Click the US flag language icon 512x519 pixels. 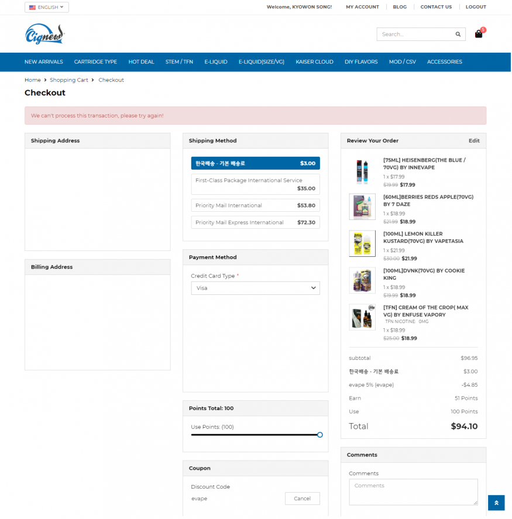32,7
